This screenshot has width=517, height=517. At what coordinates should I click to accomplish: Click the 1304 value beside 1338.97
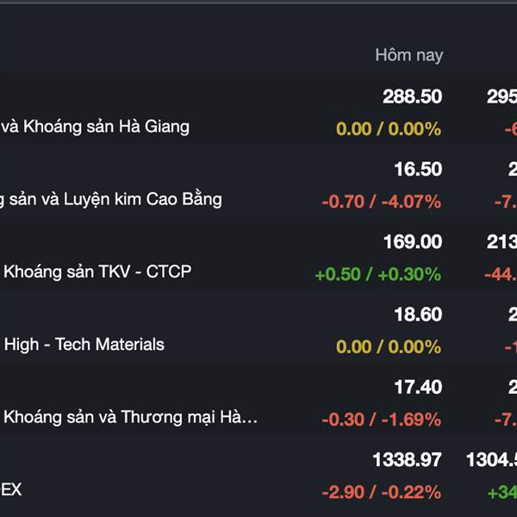tap(491, 459)
